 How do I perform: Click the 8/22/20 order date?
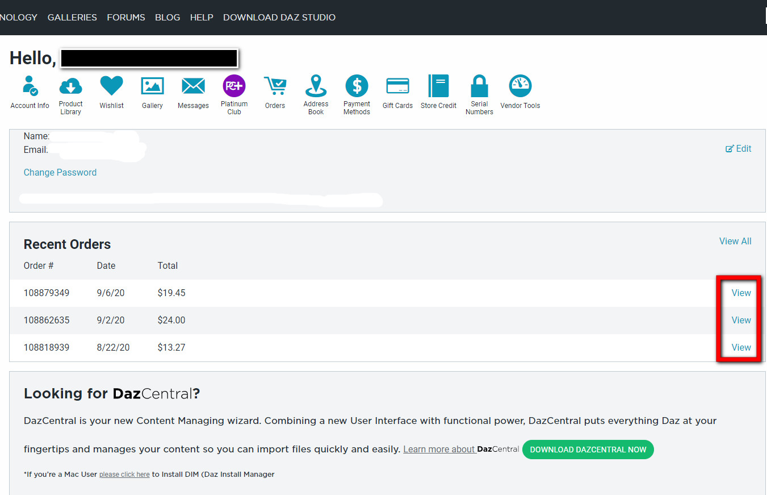[113, 347]
